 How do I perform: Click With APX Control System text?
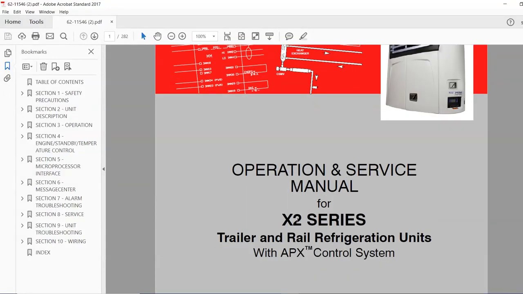click(x=324, y=252)
